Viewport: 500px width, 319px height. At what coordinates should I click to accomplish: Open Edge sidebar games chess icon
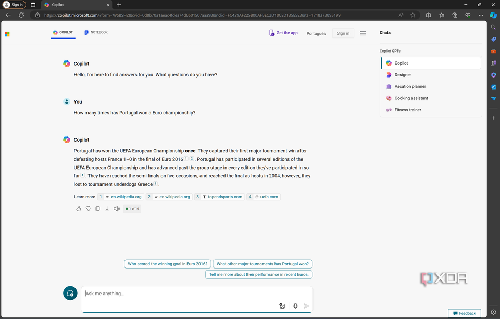point(493,63)
